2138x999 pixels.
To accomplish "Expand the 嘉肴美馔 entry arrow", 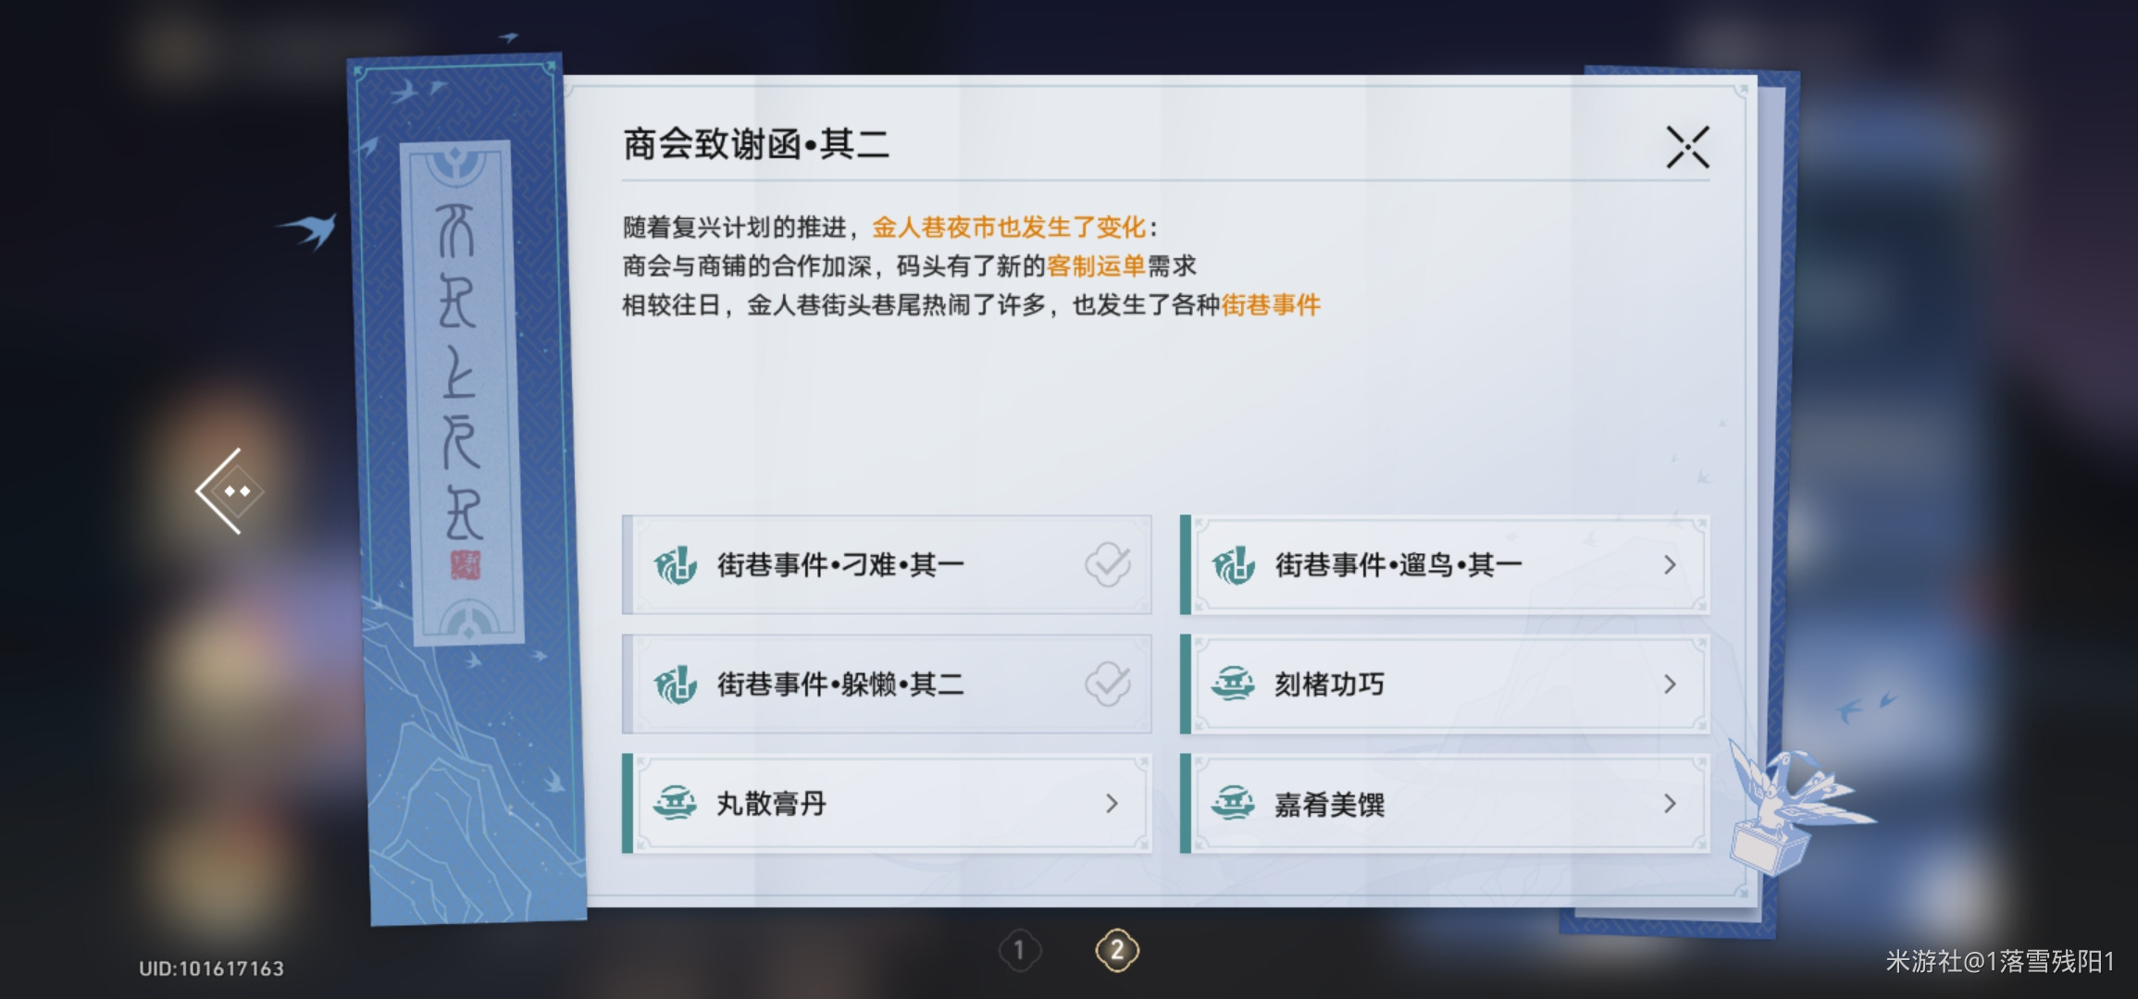I will (x=1669, y=804).
